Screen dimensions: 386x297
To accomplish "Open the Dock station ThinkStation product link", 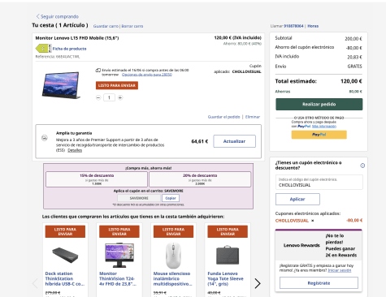I will click(x=65, y=278).
